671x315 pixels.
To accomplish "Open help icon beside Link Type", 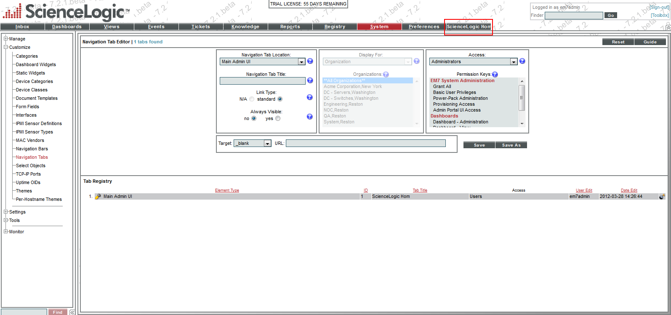I will [x=310, y=97].
